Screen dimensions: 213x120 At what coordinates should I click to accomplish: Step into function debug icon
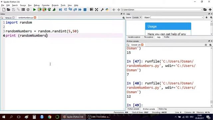pyautogui.click(x=70, y=10)
